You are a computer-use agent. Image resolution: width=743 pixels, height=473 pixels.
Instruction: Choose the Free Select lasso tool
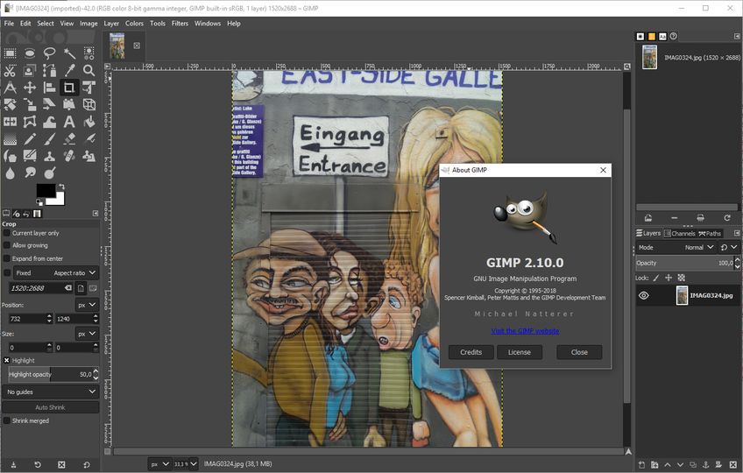[49, 53]
